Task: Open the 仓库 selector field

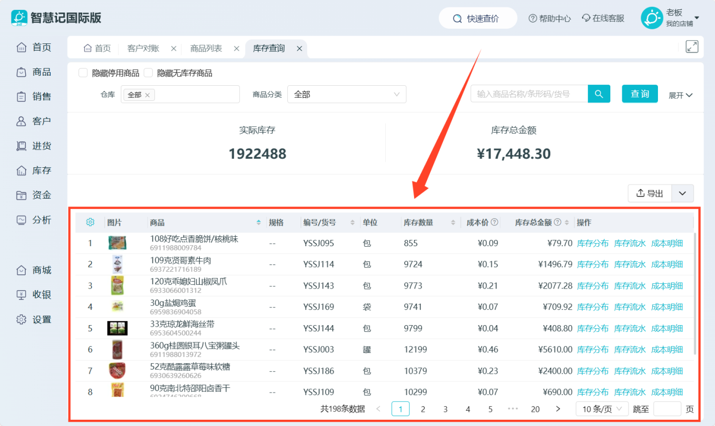Action: click(180, 95)
